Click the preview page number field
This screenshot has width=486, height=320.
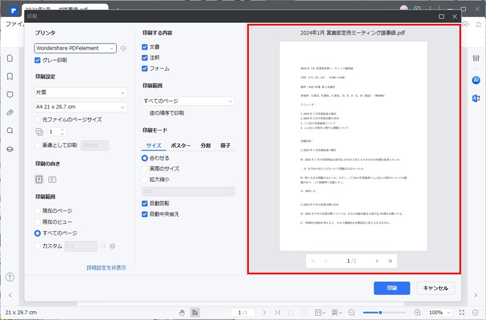click(x=351, y=261)
